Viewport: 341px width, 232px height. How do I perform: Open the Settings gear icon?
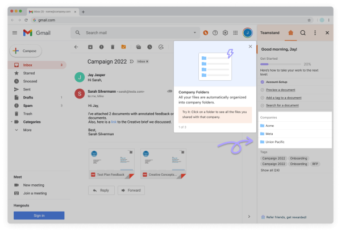[x=225, y=33]
